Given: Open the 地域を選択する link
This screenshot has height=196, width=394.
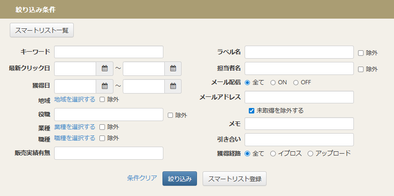Looking at the screenshot, I should coord(75,100).
